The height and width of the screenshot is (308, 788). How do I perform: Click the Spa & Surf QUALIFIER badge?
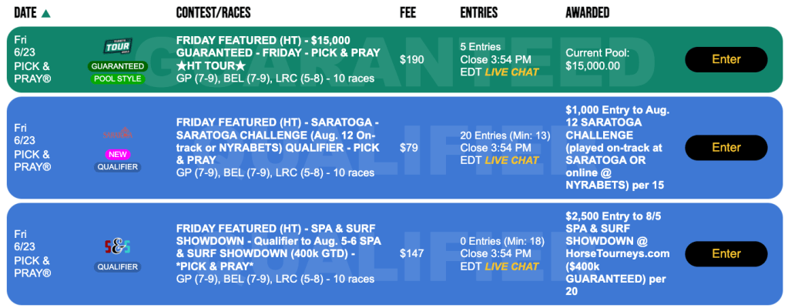tap(118, 267)
